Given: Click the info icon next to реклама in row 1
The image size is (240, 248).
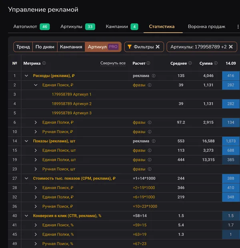Looking at the screenshot, I should 154,75.
